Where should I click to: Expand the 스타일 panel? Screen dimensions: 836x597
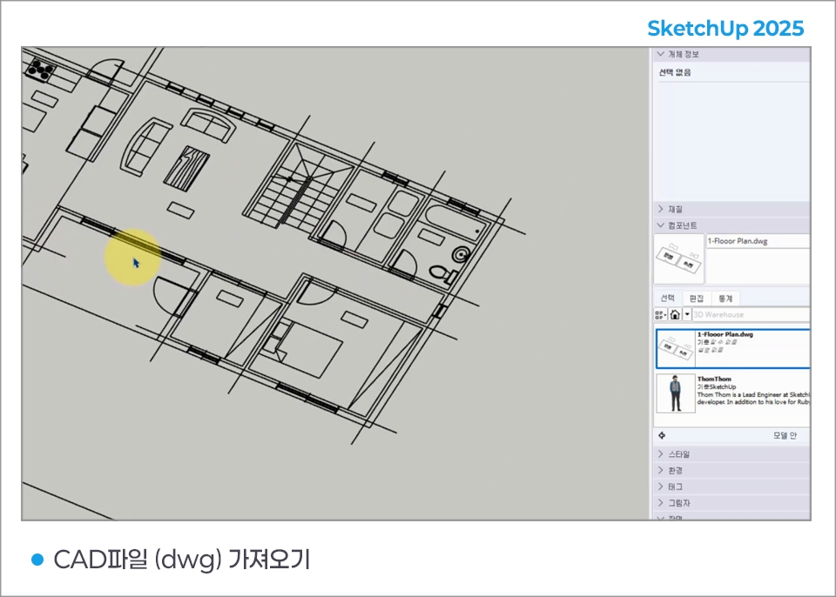(x=731, y=454)
